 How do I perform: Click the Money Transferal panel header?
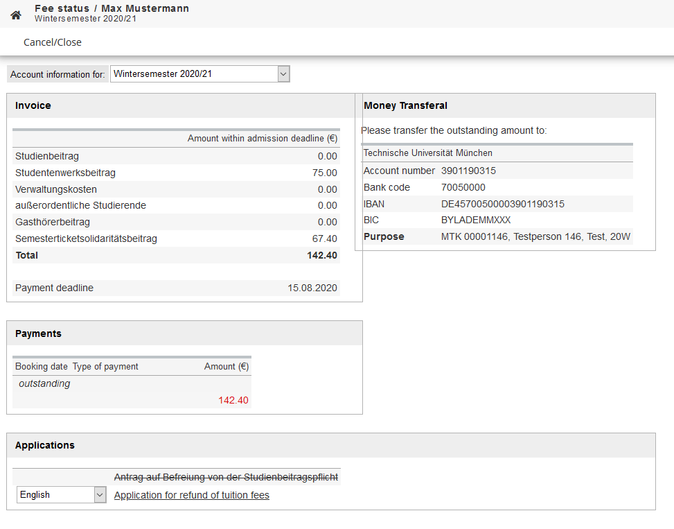[405, 105]
